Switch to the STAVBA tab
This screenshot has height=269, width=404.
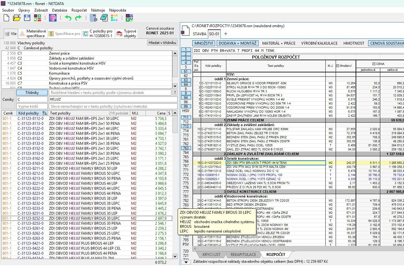200,34
